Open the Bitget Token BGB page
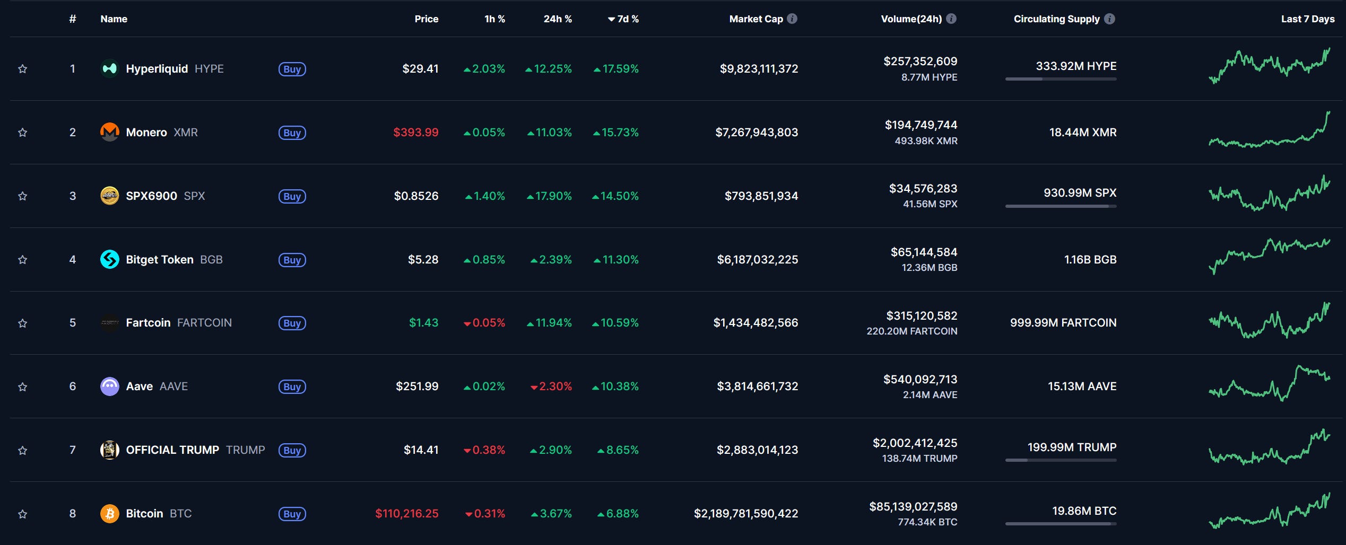Viewport: 1346px width, 545px height. [x=174, y=259]
